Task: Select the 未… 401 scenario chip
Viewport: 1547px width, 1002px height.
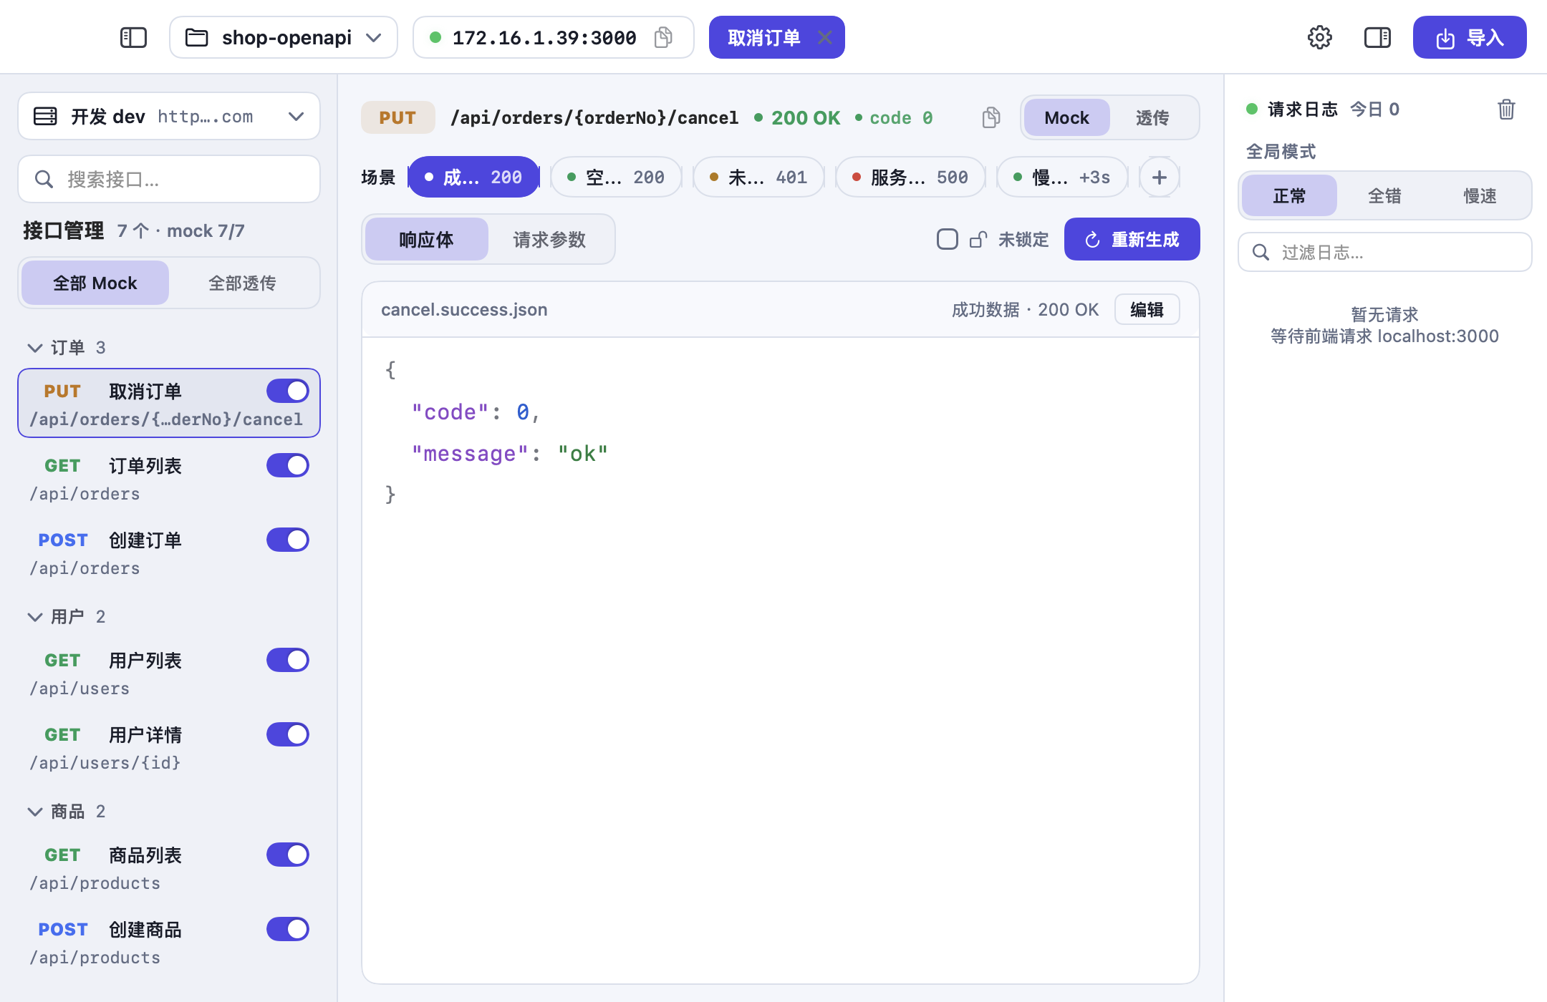Action: 758,177
